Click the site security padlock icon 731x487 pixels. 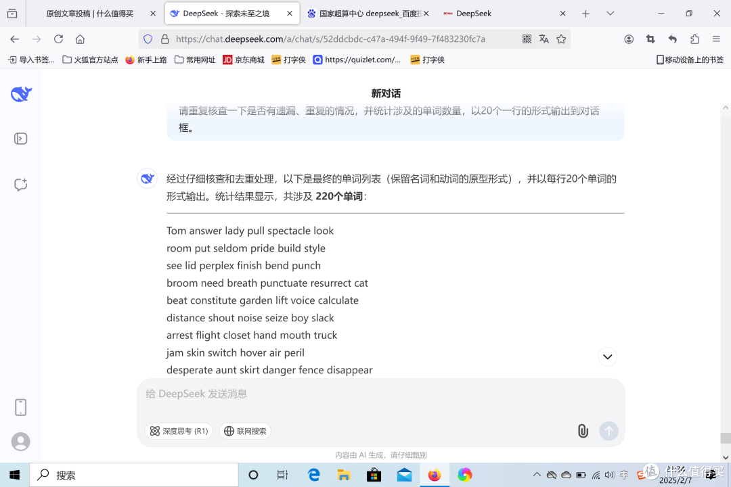(x=164, y=39)
